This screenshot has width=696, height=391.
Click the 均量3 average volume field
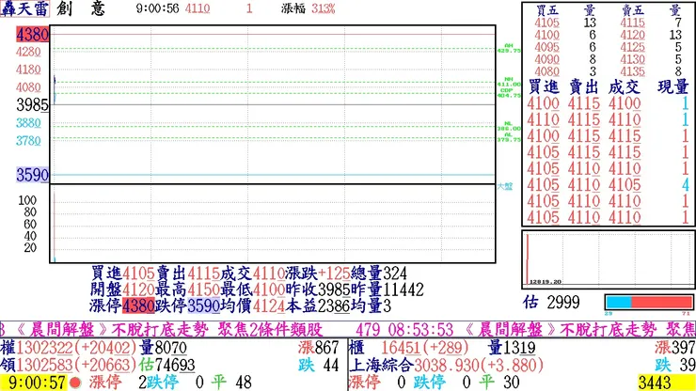[x=371, y=305]
